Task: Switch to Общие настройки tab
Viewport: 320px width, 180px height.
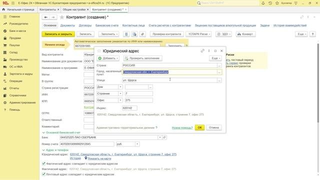Action: 74,9
